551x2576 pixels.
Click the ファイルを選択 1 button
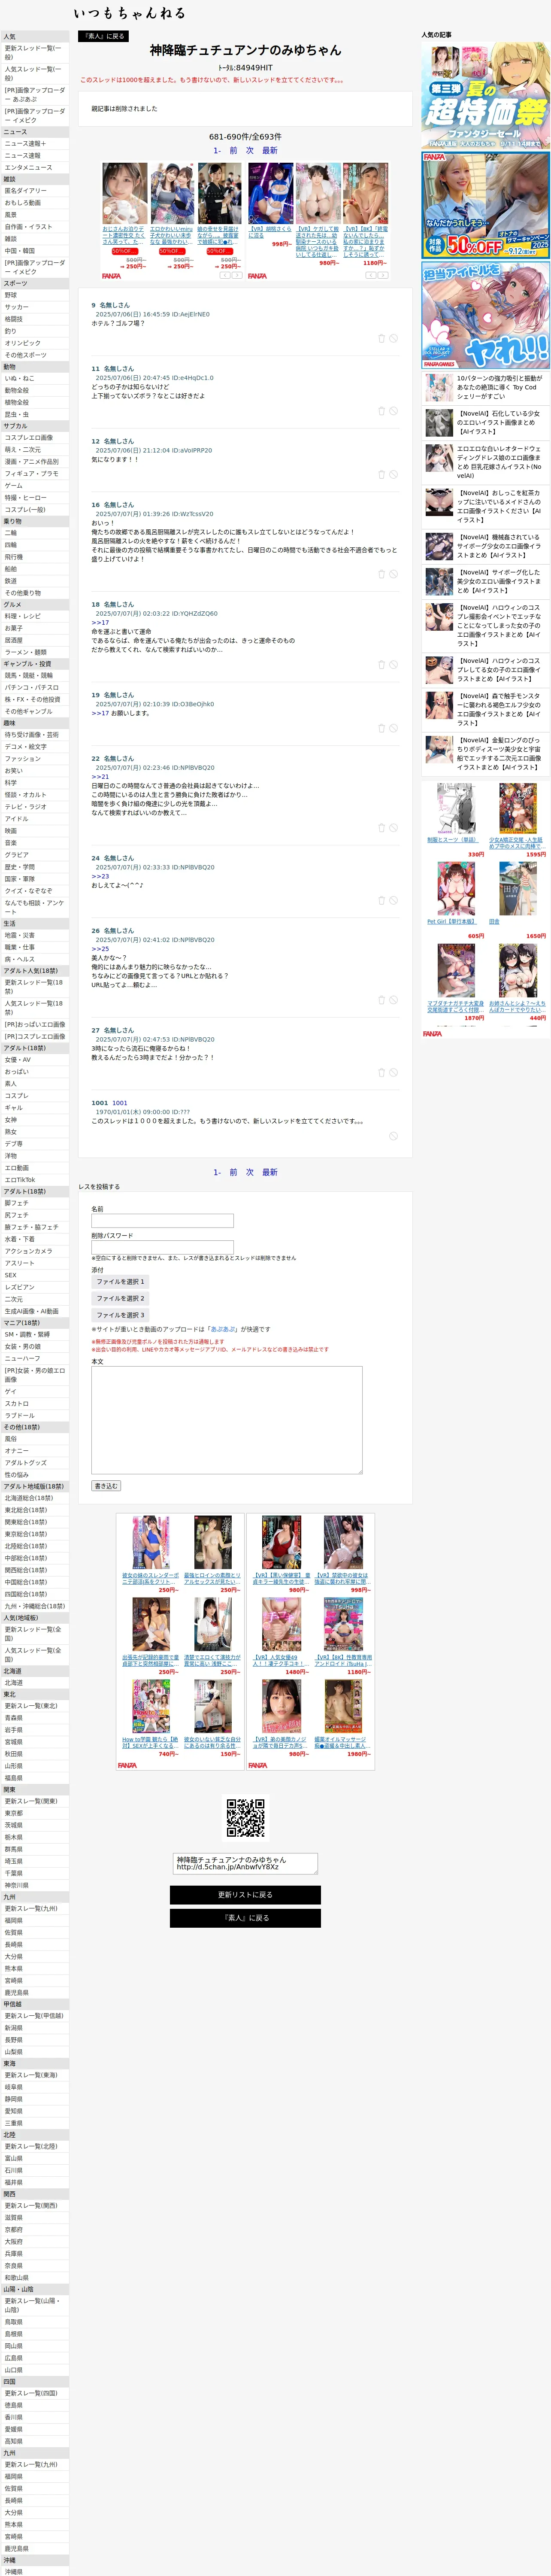coord(120,1281)
